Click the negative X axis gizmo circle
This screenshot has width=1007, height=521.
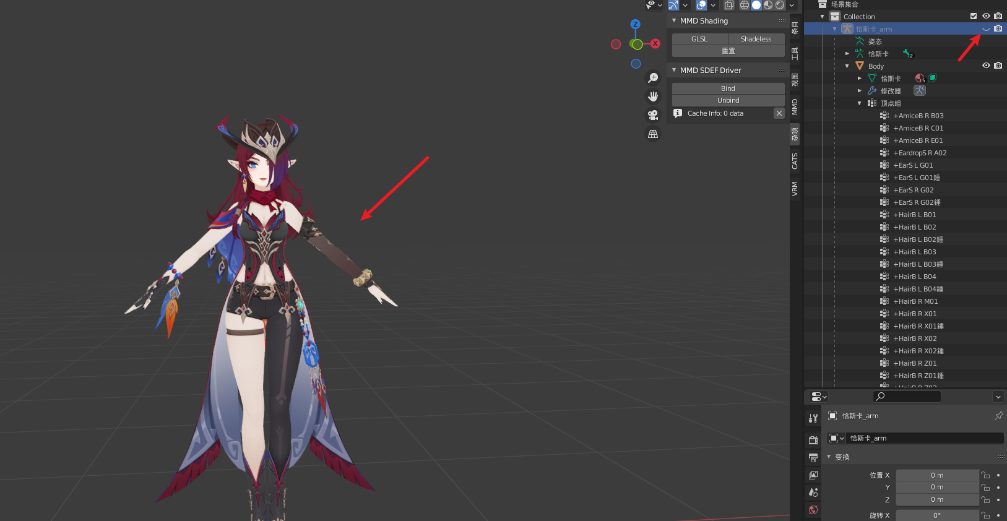click(x=616, y=44)
